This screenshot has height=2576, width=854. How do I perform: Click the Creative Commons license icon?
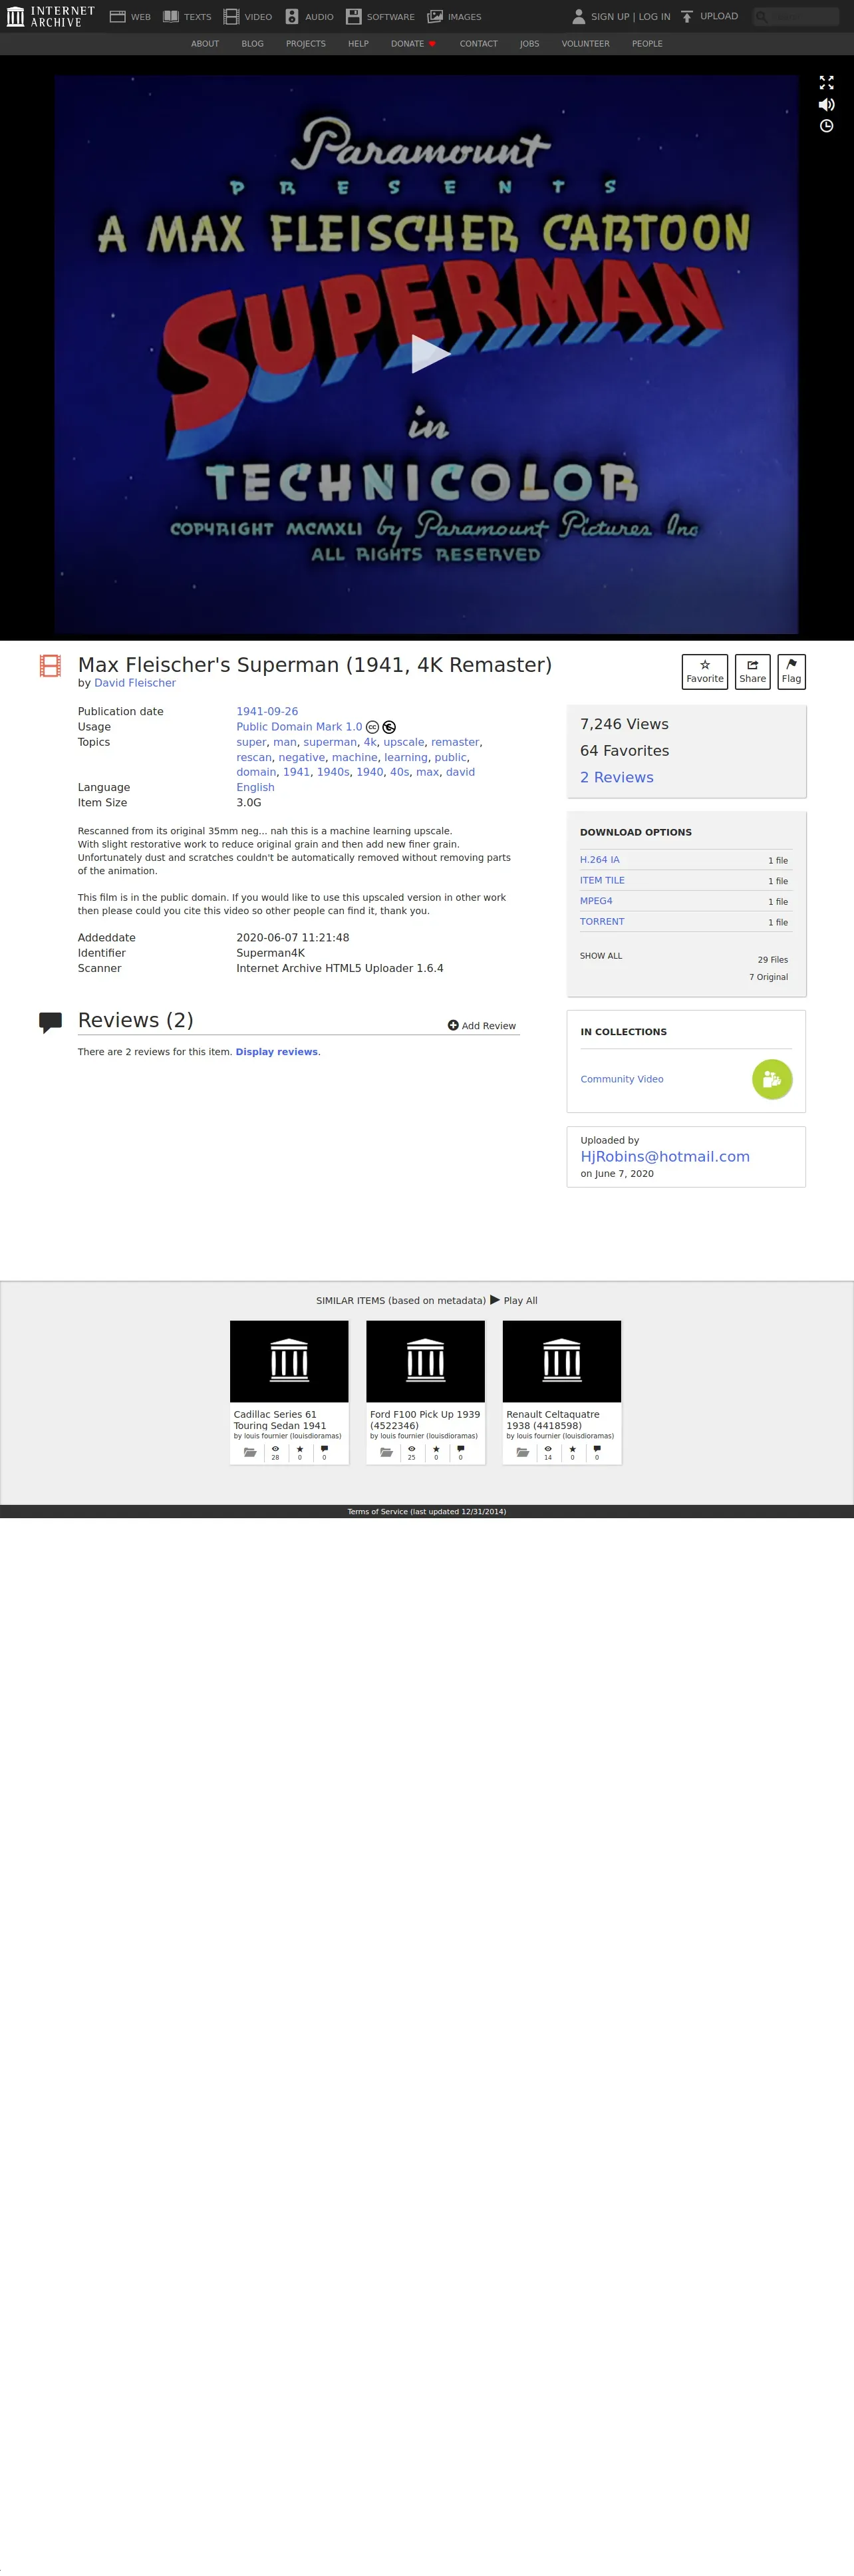(x=372, y=727)
